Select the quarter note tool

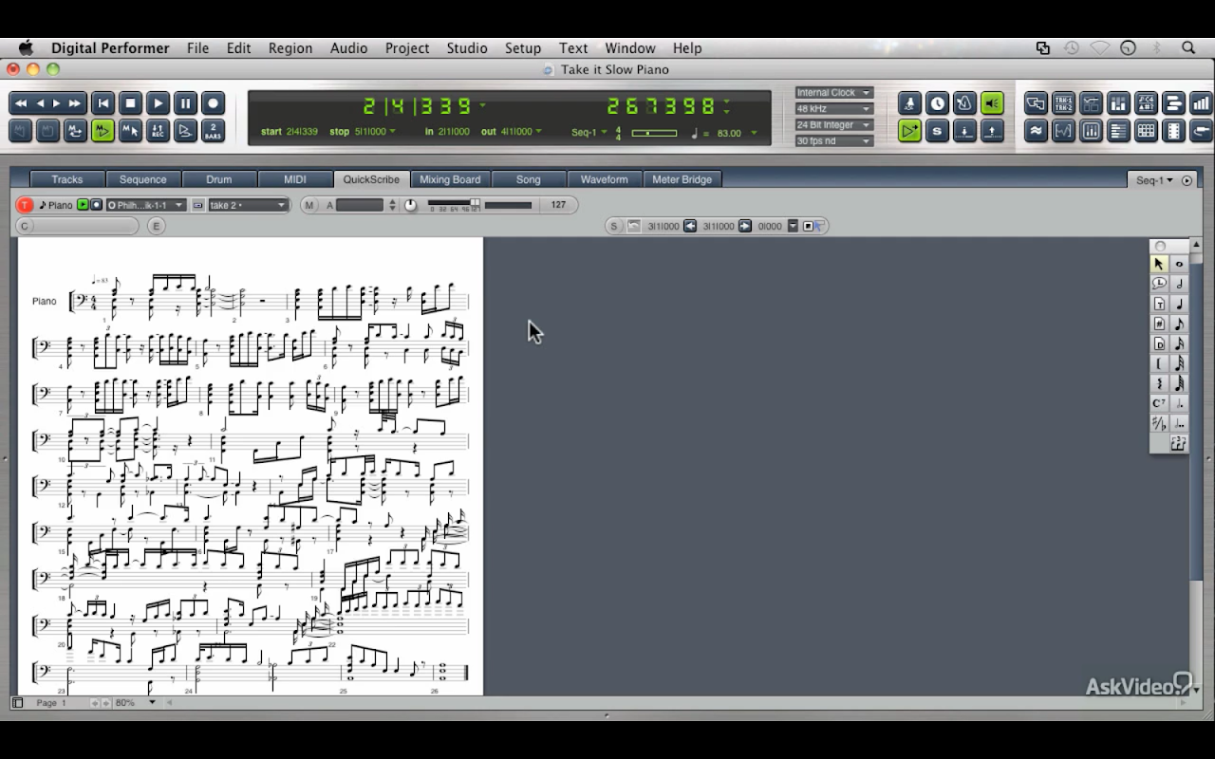point(1179,304)
